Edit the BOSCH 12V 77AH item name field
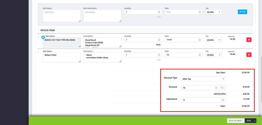Viewport: 262px width, 125px height. pos(62,42)
